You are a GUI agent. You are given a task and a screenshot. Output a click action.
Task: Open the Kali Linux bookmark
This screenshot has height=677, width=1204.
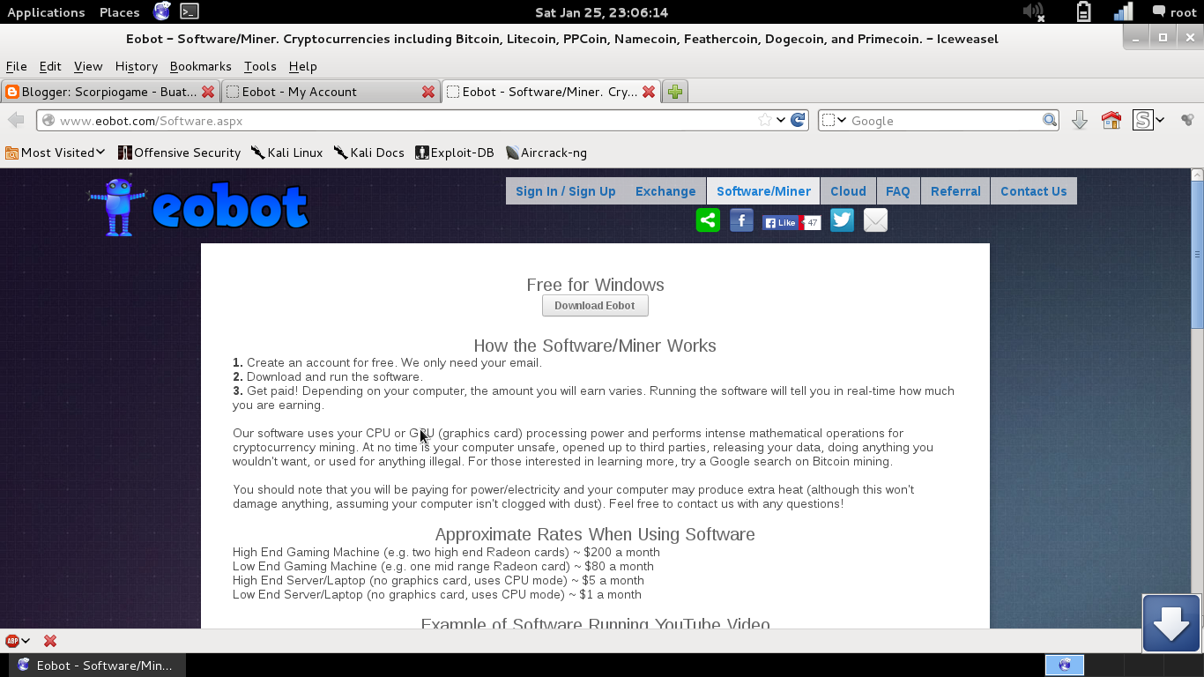coord(286,153)
